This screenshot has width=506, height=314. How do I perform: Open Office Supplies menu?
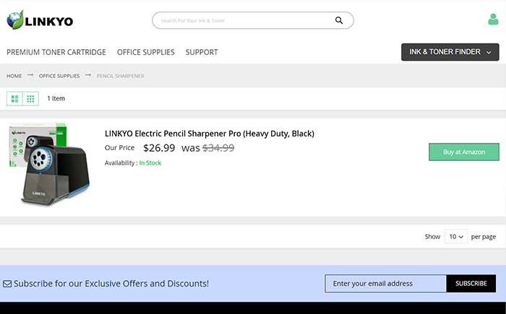point(145,52)
